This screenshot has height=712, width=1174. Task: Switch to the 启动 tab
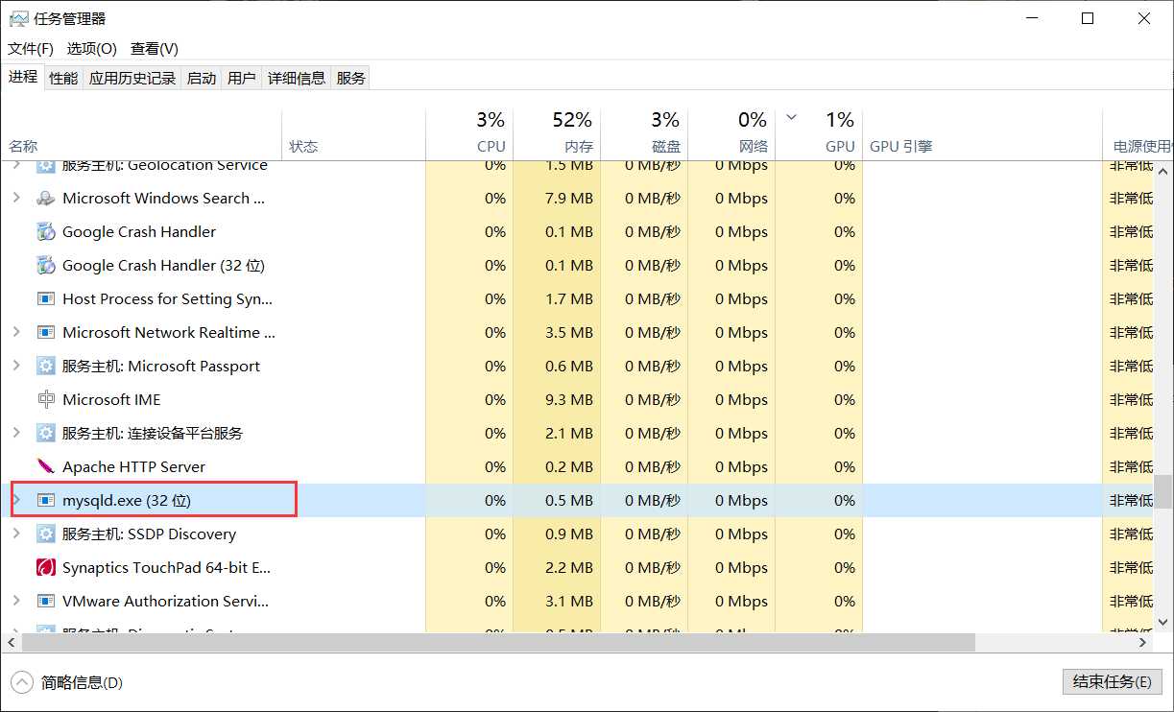pos(202,79)
